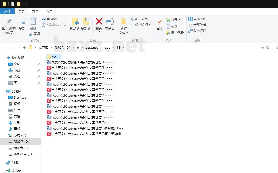Expand the Easy Access (轻松访问) menu

150,25
